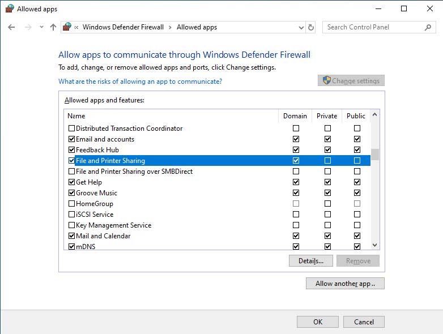Image resolution: width=443 pixels, height=334 pixels.
Task: Close the Allowed apps window
Action: 430,8
